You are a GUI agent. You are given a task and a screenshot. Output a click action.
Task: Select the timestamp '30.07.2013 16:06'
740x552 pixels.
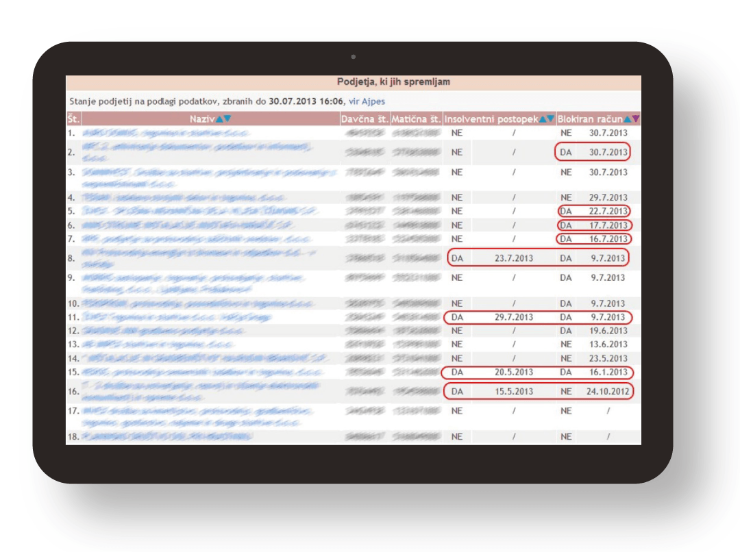pyautogui.click(x=306, y=101)
